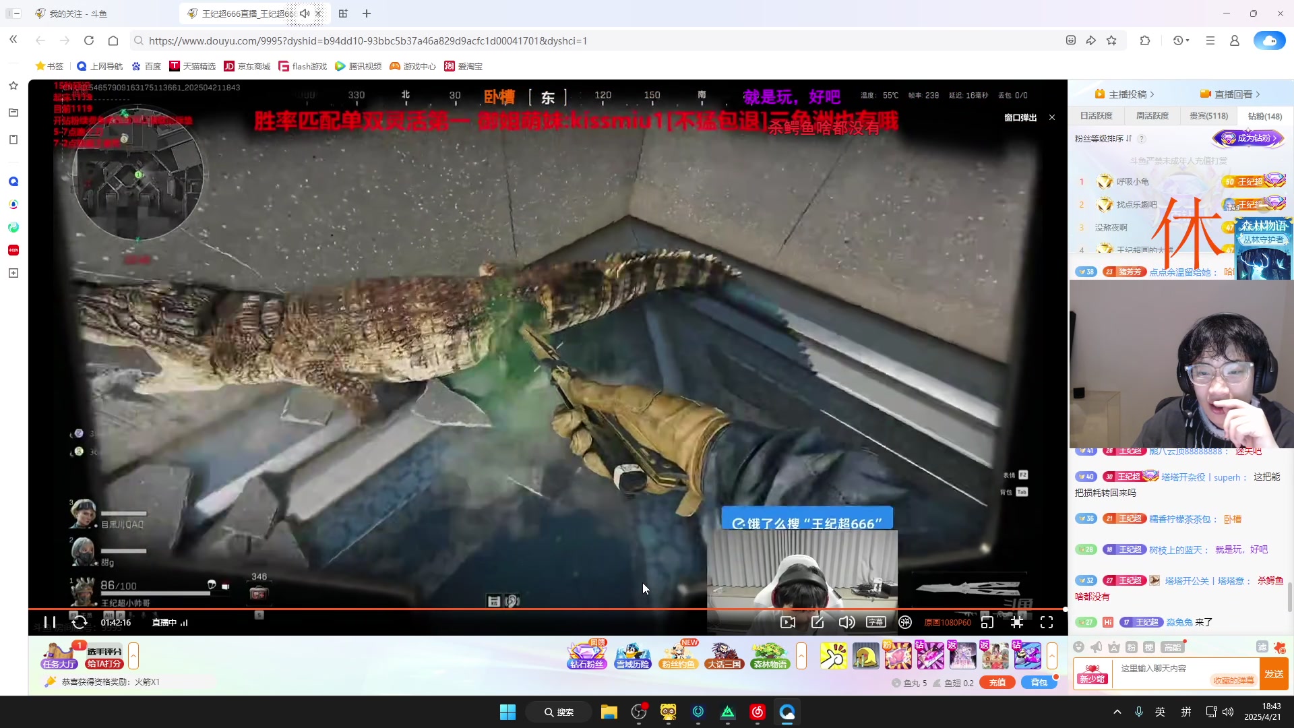
Task: Click the 发送 send button
Action: coord(1274,674)
